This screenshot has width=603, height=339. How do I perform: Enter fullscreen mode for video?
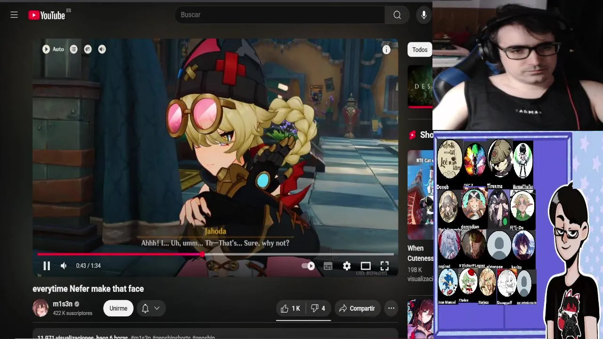pos(384,266)
